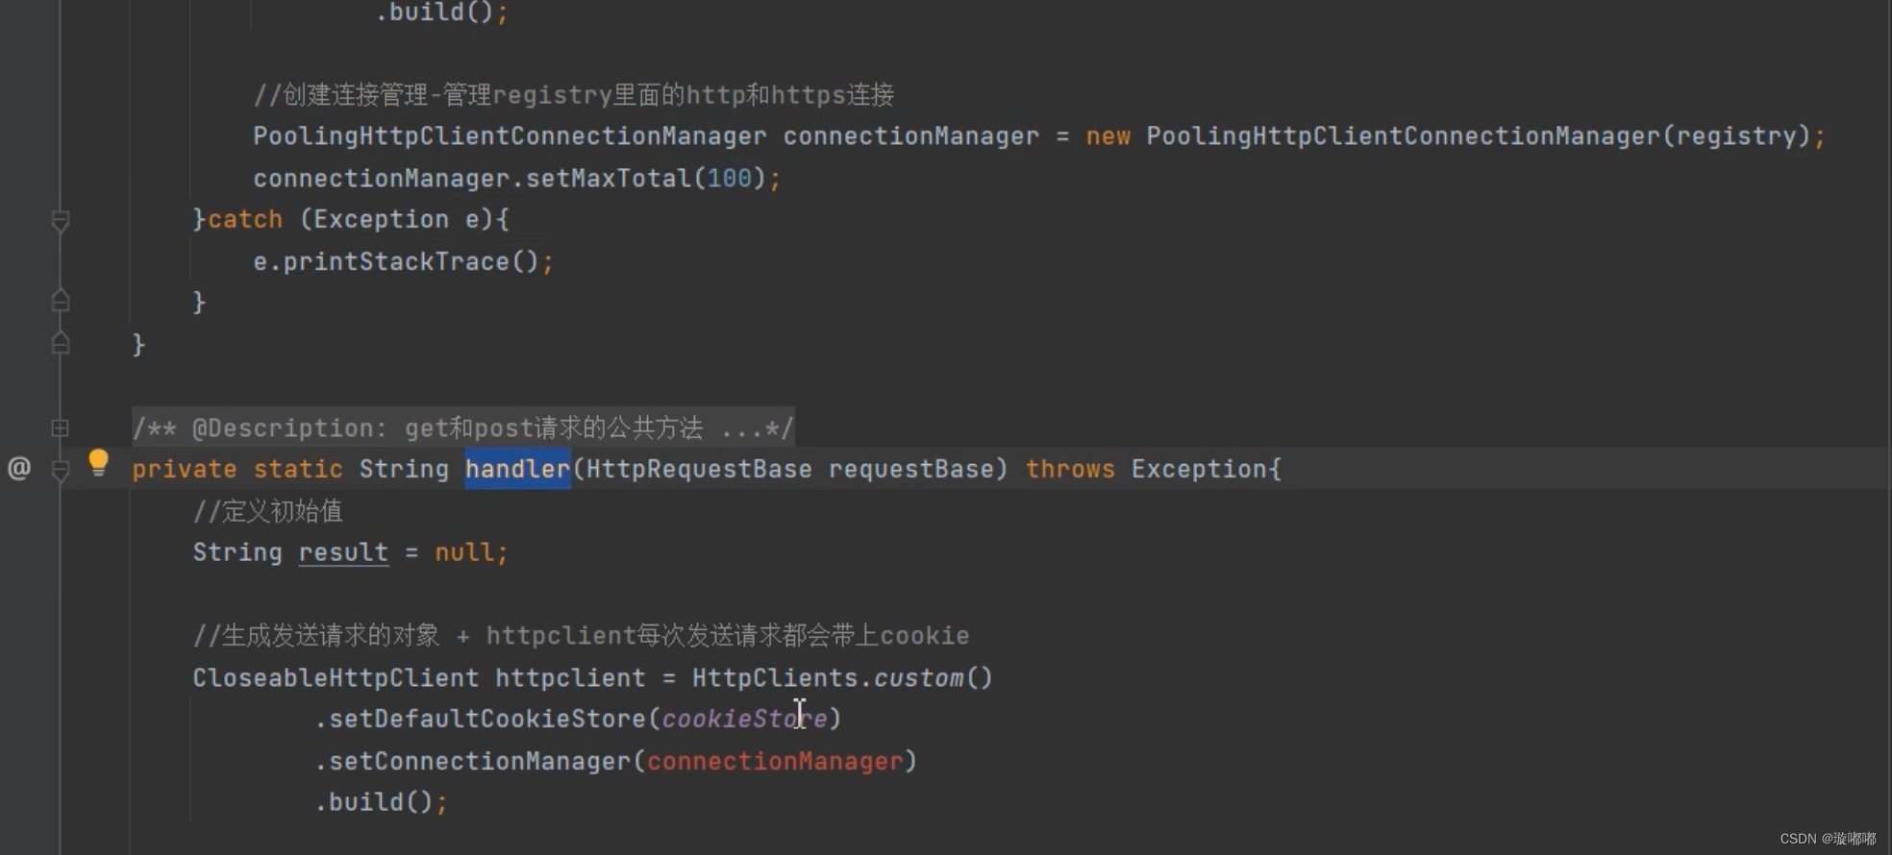This screenshot has height=855, width=1892.
Task: Click setDefaultCookieStore method call
Action: (x=487, y=719)
